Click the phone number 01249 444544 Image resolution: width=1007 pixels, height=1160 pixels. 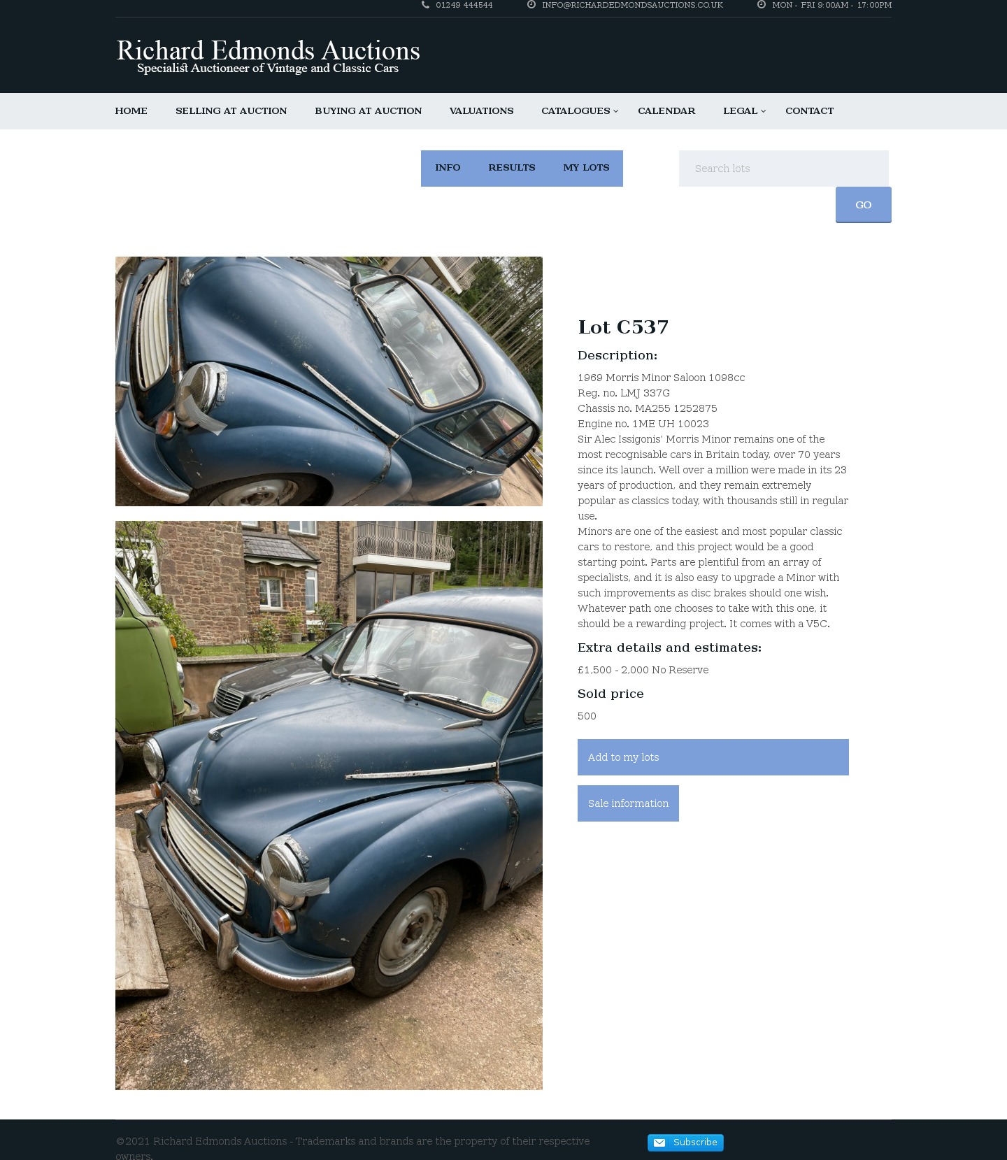[x=464, y=5]
